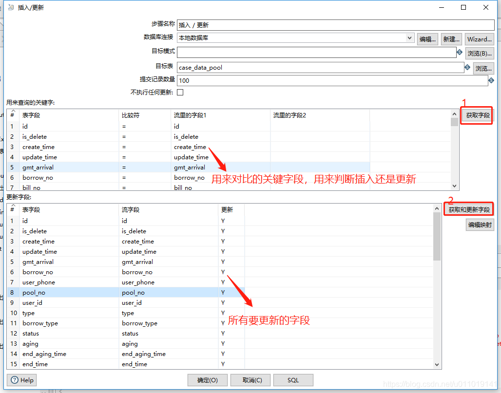Click 比较符 column header
The image size is (501, 393).
(x=145, y=115)
